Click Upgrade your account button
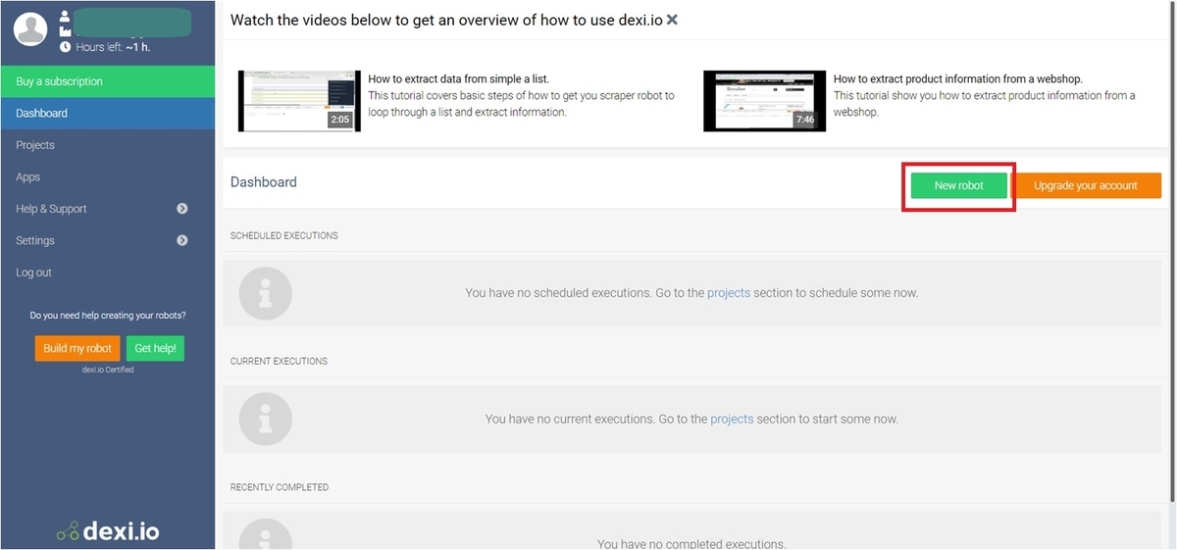This screenshot has height=550, width=1177. point(1086,185)
